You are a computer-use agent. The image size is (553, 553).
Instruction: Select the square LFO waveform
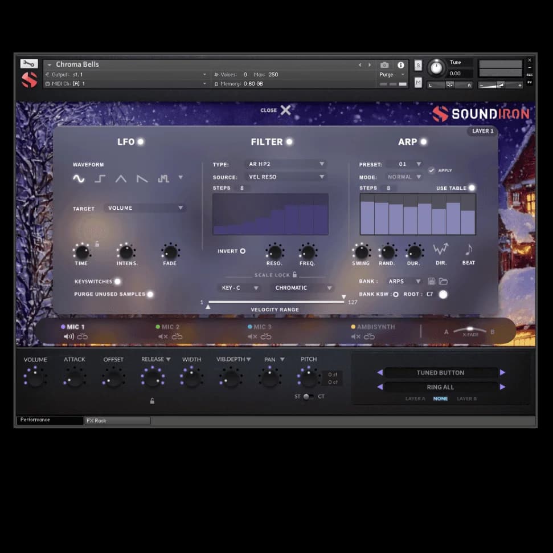click(100, 178)
